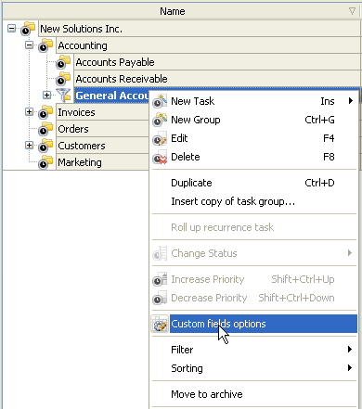Screen dimensions: 362x409
Task: Click the Name column sort arrow
Action: (x=352, y=11)
